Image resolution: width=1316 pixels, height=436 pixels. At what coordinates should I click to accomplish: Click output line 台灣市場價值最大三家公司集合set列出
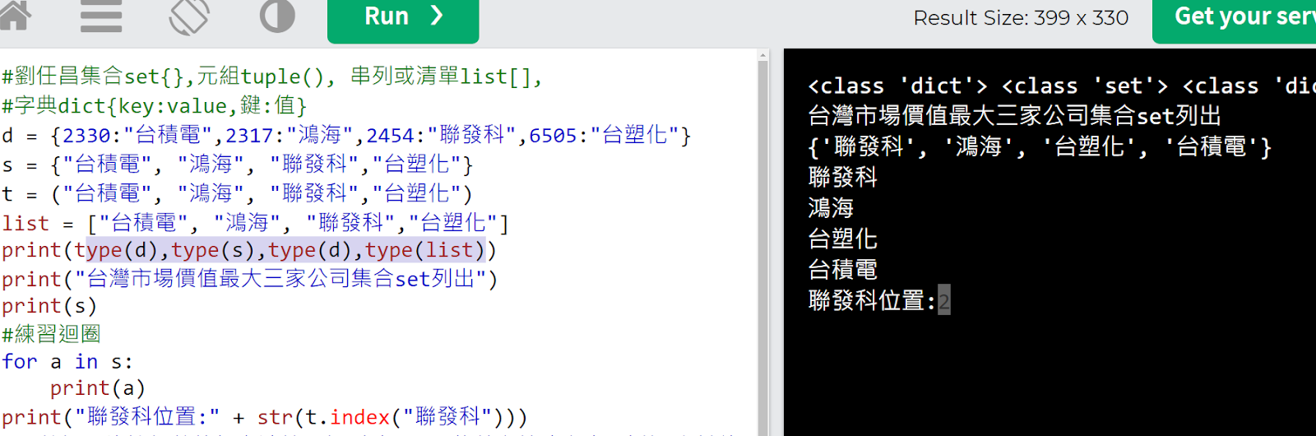click(1015, 116)
